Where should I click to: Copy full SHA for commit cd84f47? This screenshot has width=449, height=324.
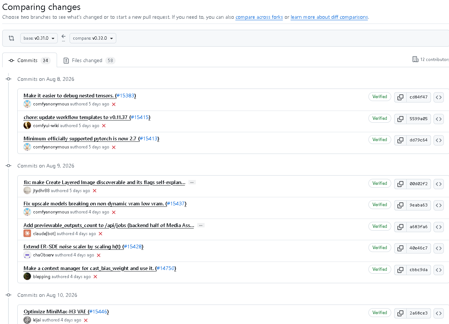tap(400, 97)
